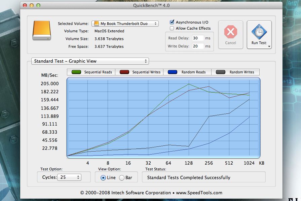Click the 3.638 Terabytes volume size text
Viewport: 301px width, 201px height.
(109, 39)
